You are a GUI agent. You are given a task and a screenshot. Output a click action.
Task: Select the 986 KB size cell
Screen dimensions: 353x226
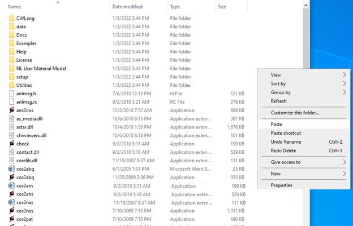tap(237, 110)
